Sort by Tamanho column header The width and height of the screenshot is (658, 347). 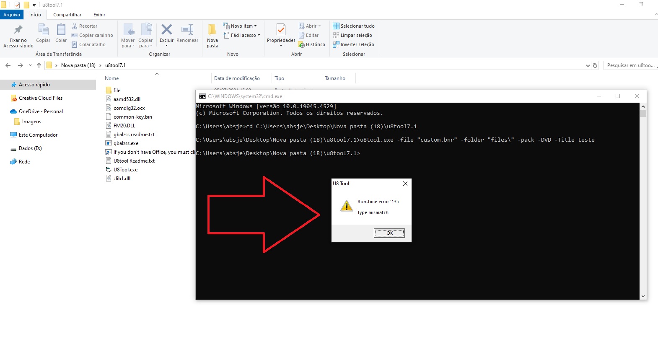[x=335, y=78]
